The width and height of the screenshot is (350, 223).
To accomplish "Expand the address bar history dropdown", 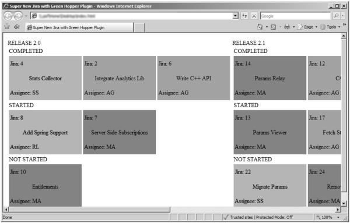I will (236, 16).
